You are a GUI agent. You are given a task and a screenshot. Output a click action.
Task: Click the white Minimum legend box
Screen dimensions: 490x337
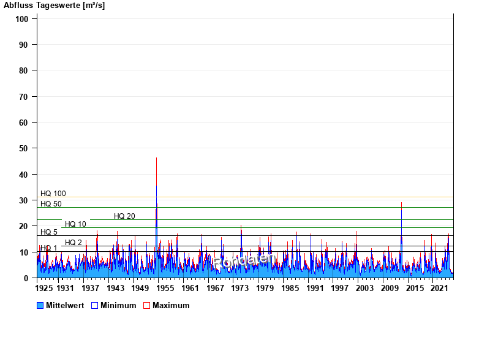point(95,306)
